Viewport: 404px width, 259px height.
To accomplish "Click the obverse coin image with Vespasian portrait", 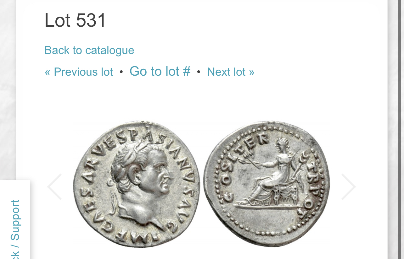I will coord(137,184).
